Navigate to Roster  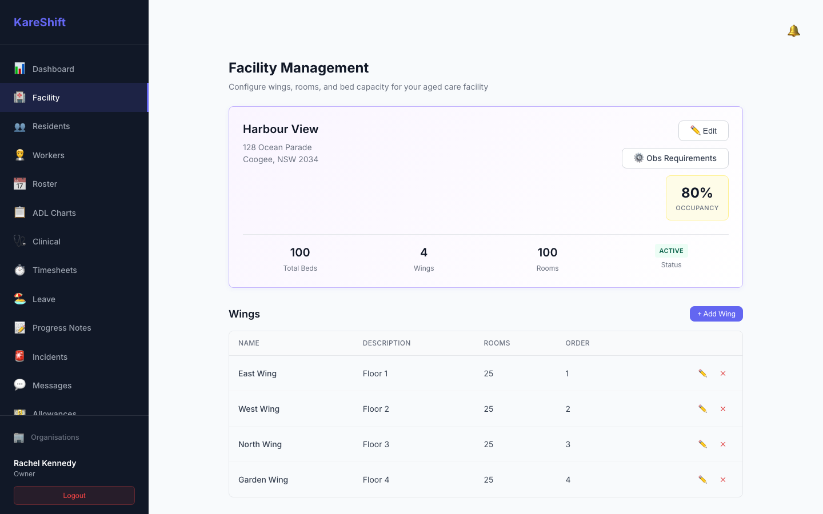[x=74, y=184]
